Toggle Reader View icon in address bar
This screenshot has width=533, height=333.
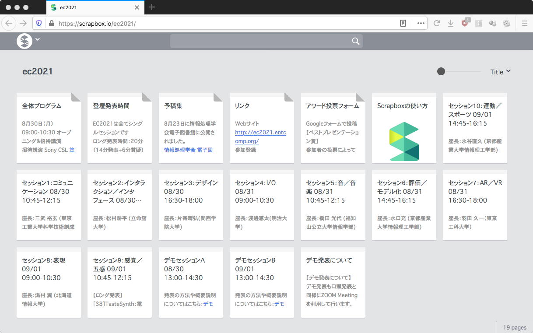[x=403, y=23]
